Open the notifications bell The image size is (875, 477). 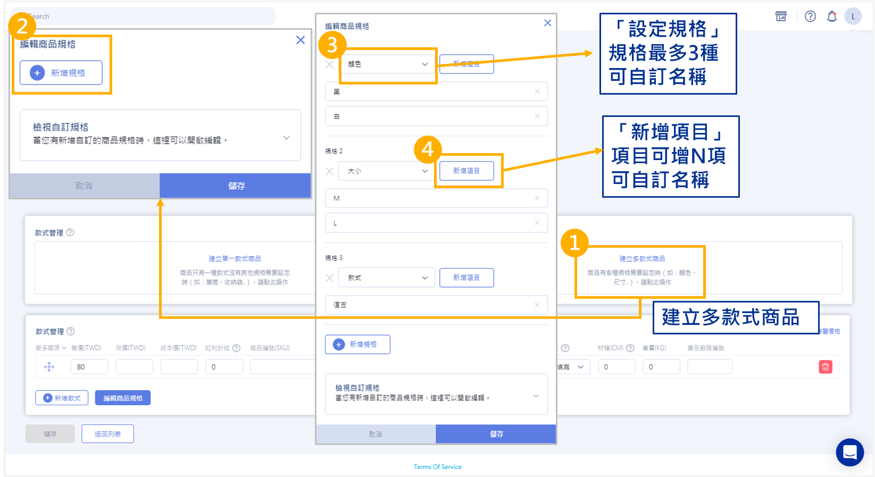tap(832, 16)
